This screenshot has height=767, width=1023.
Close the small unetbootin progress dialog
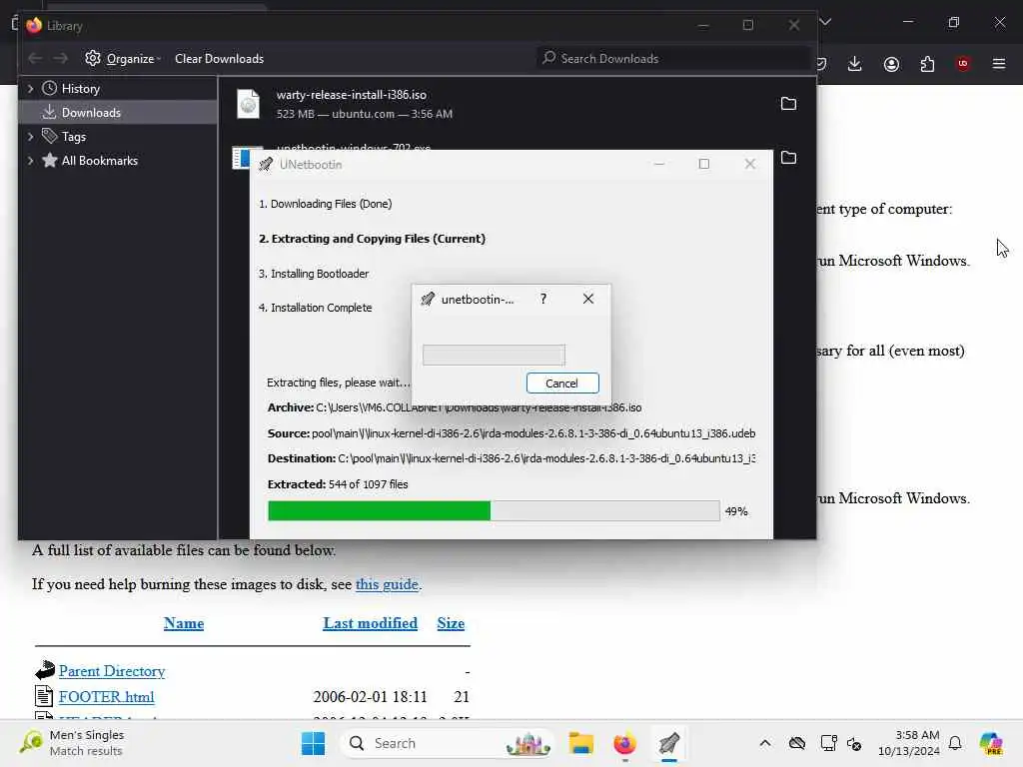587,299
